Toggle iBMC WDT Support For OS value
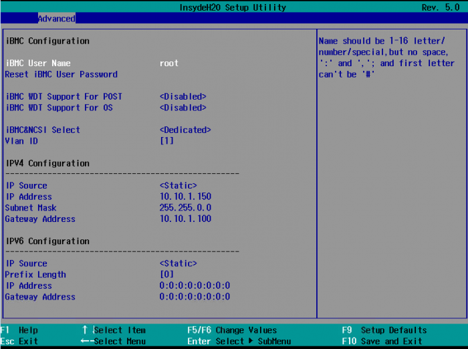 (x=183, y=108)
